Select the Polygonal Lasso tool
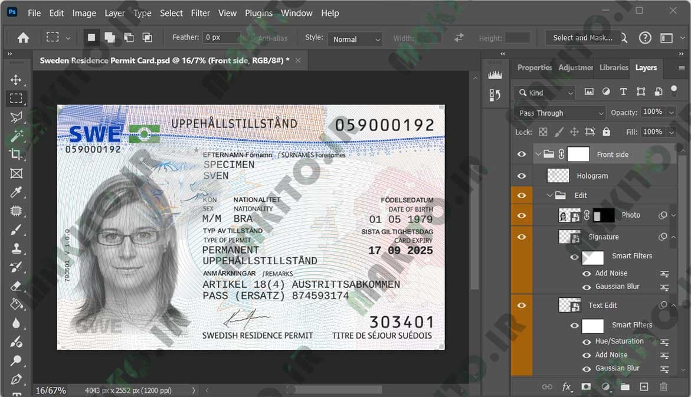This screenshot has height=397, width=691. (16, 117)
